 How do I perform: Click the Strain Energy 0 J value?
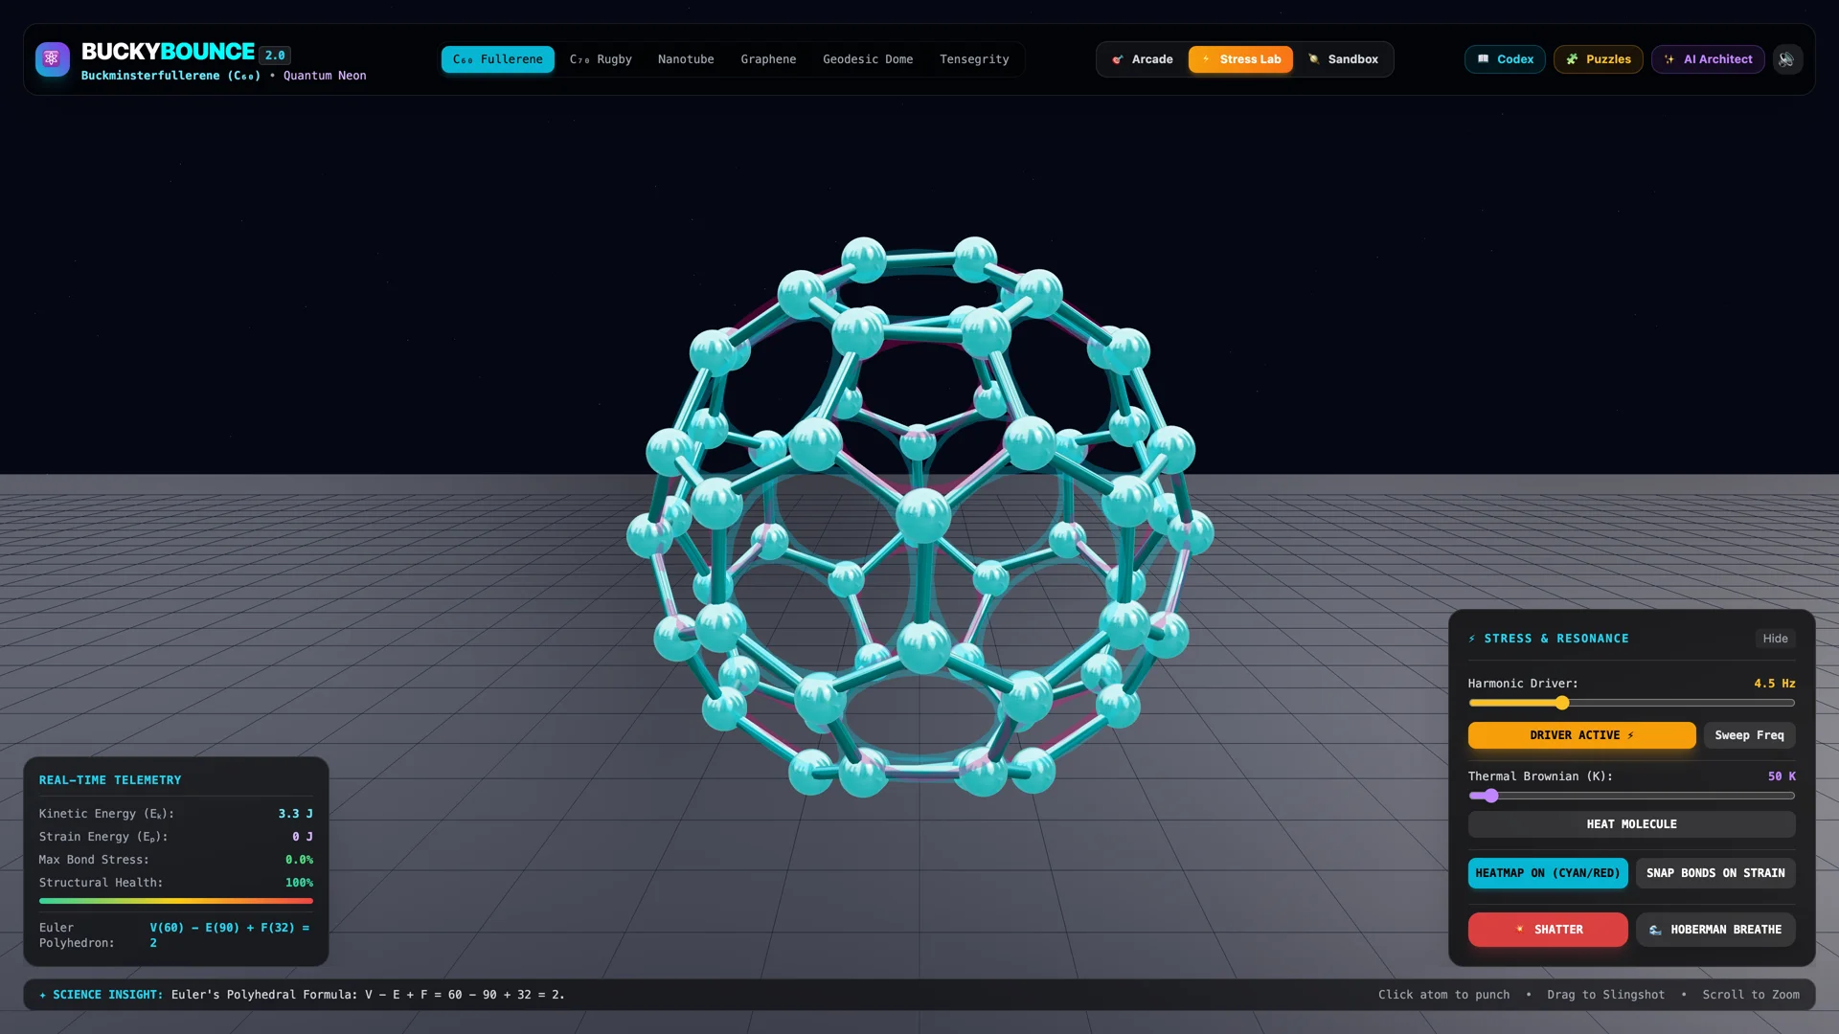click(x=303, y=837)
